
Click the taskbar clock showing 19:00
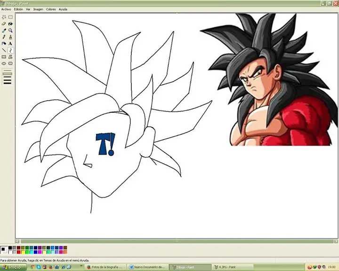click(x=331, y=267)
